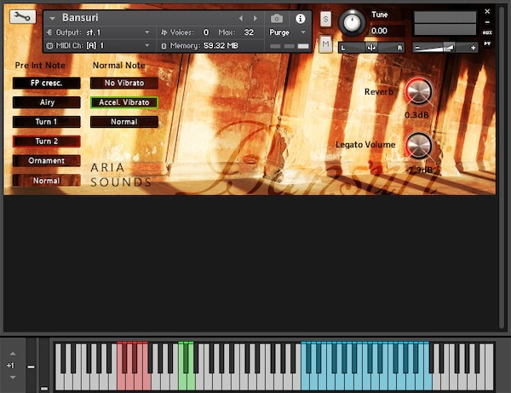Click the Normal Note label
511x393 pixels.
tap(119, 66)
